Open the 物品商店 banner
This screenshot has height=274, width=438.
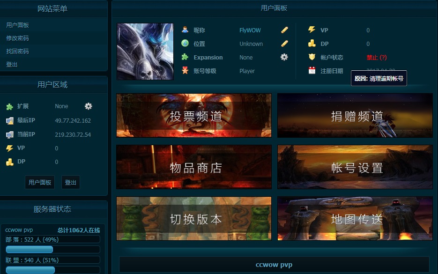[193, 167]
